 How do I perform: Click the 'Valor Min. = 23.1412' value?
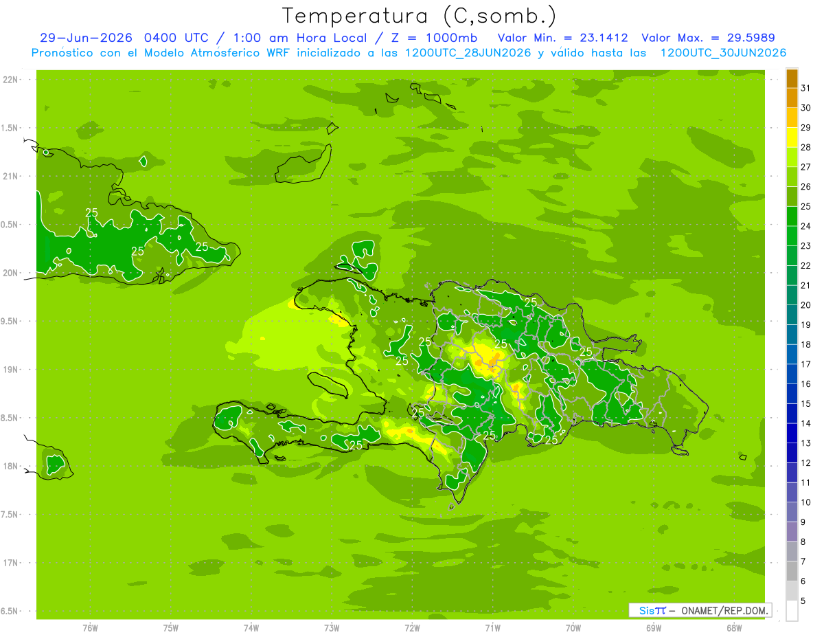click(x=562, y=38)
